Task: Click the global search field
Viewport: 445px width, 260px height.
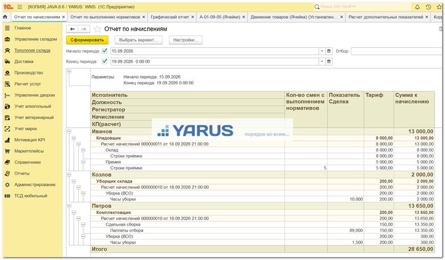Action: [362, 7]
